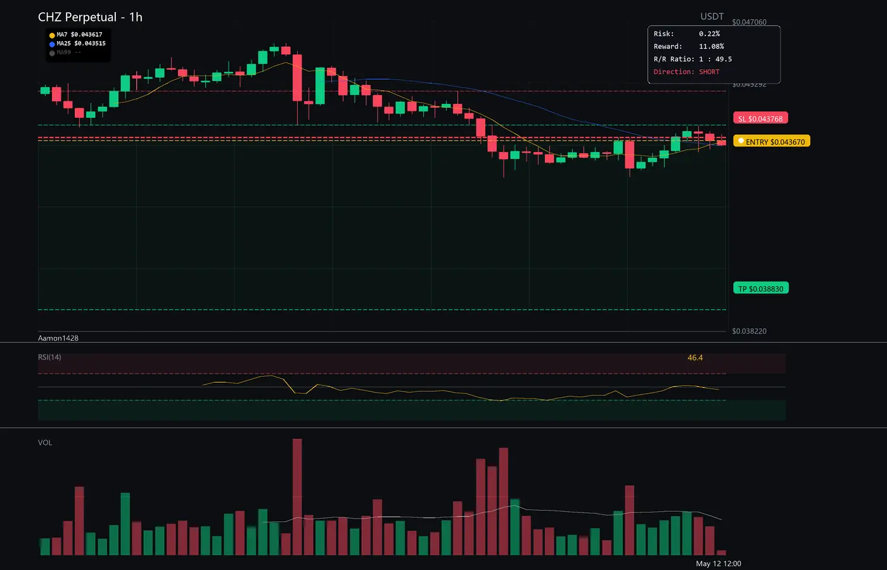
Task: Click the Aamon1428 author label
Action: pyautogui.click(x=58, y=338)
